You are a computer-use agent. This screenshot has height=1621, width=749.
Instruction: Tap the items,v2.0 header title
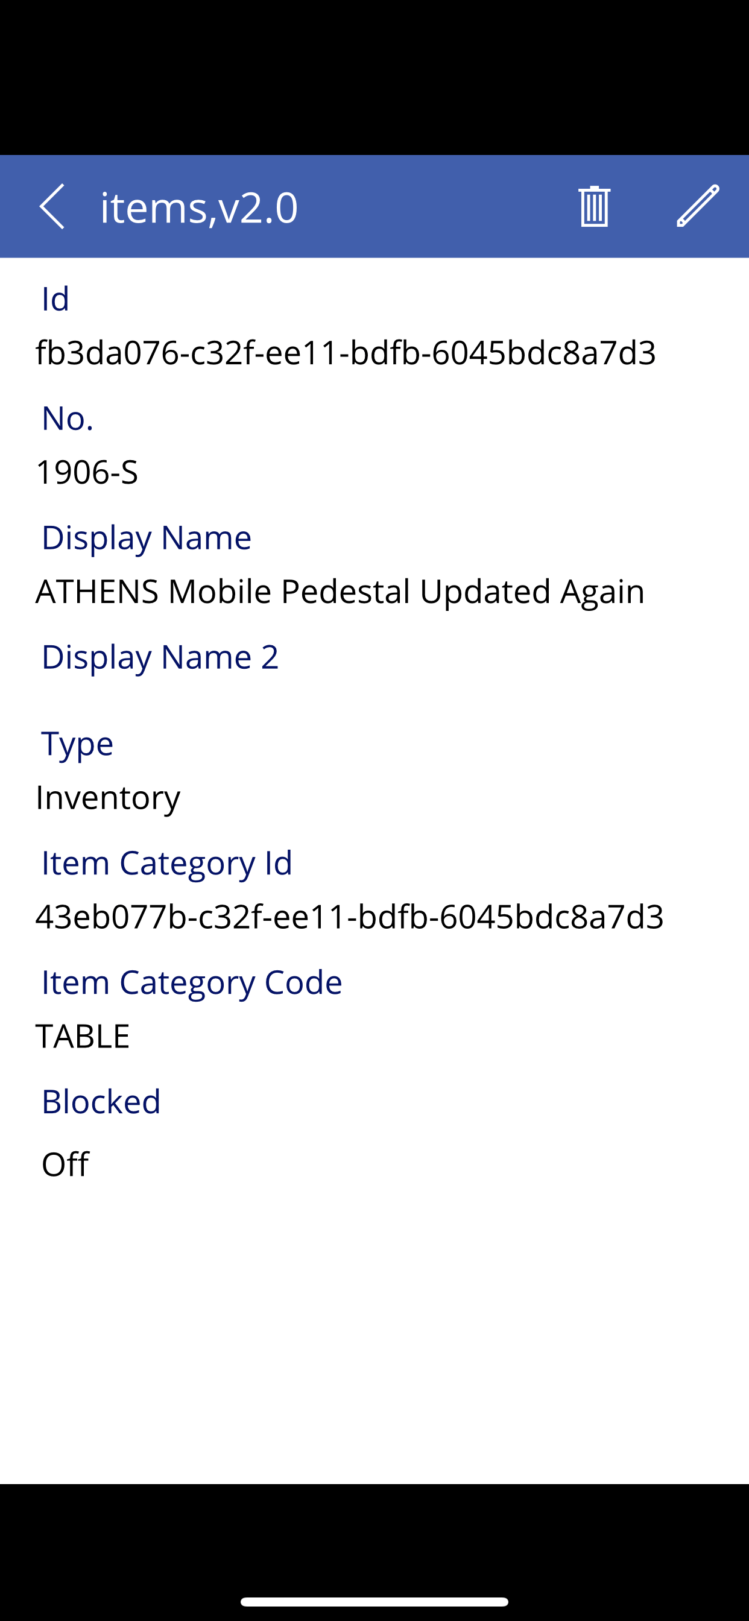pyautogui.click(x=199, y=207)
